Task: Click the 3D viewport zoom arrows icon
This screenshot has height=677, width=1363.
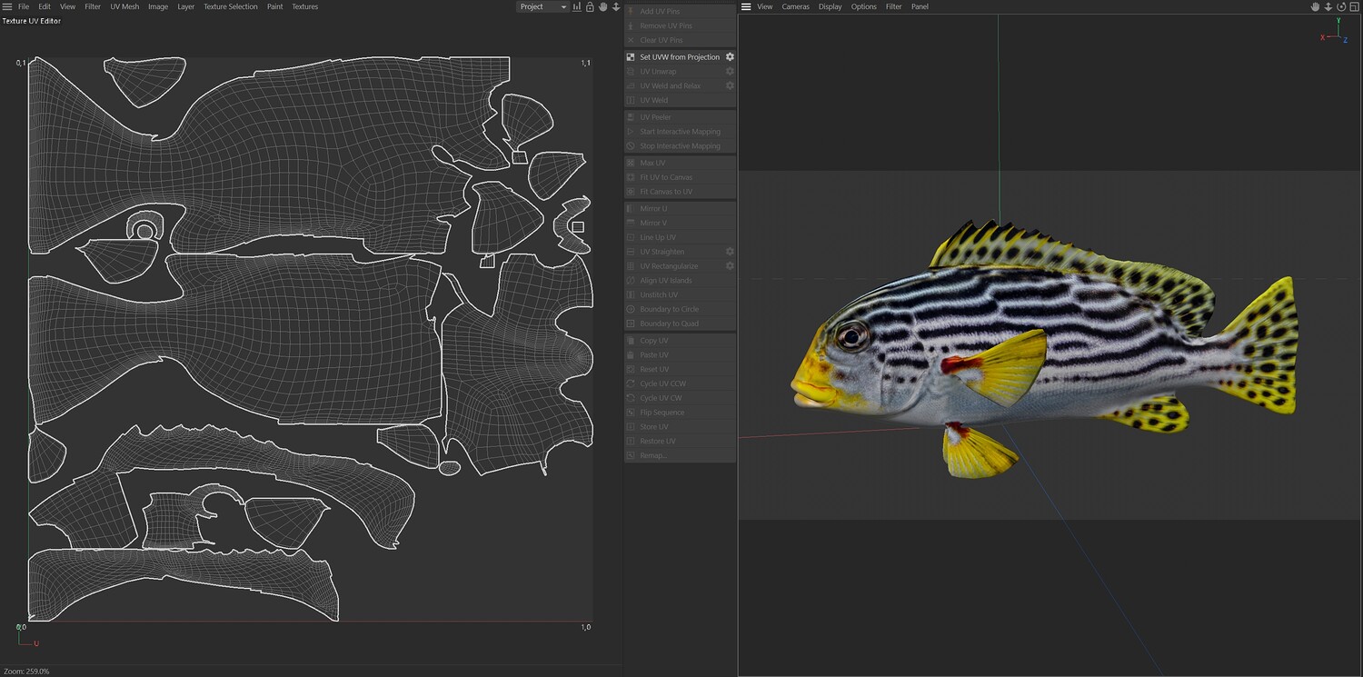Action: 1328,6
